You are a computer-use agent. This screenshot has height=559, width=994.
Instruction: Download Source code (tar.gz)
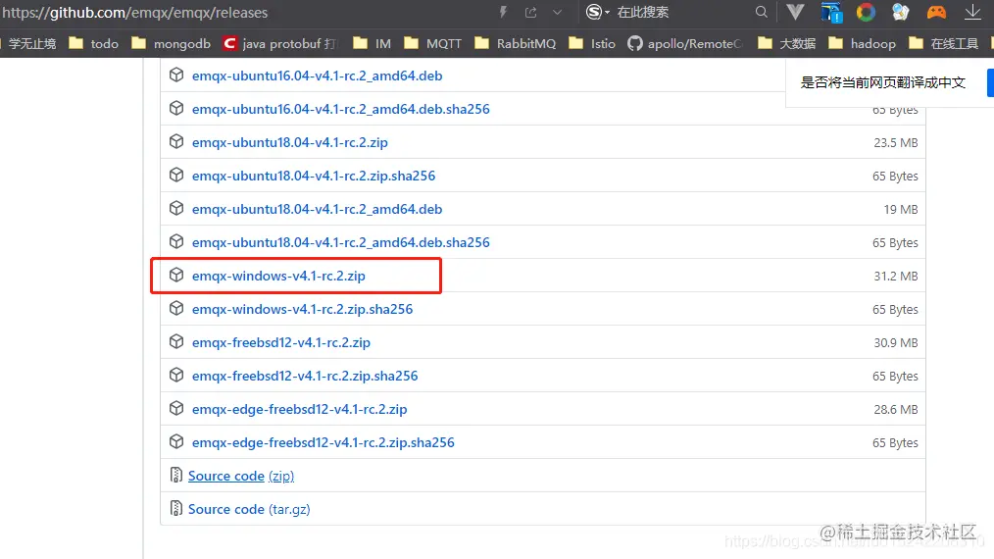(x=249, y=509)
